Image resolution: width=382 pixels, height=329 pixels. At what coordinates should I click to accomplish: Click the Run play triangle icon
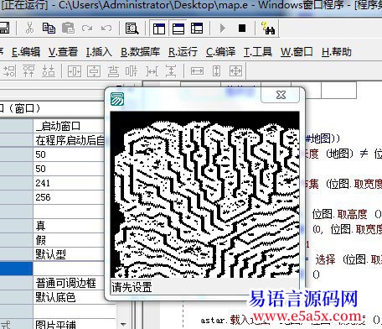click(x=223, y=28)
